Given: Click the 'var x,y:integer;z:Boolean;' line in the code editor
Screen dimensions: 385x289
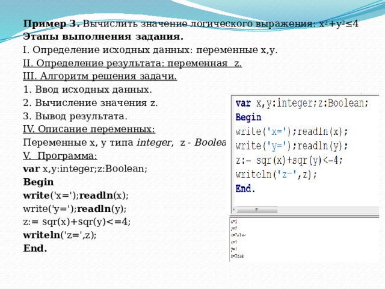Looking at the screenshot, I should click(x=302, y=104).
